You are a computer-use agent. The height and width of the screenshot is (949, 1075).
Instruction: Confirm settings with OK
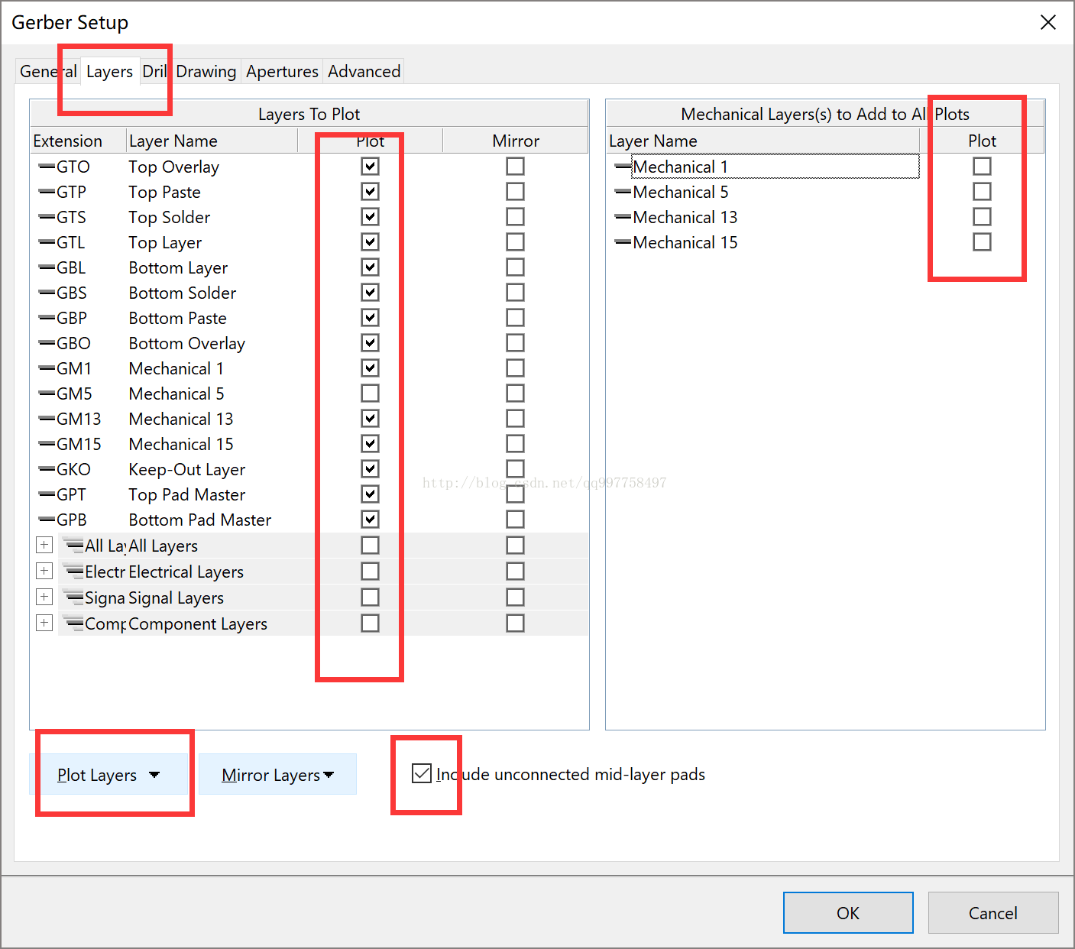click(x=848, y=912)
